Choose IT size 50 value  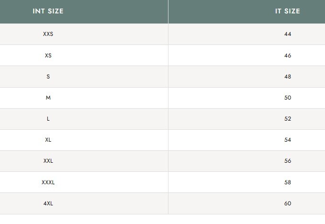(287, 98)
